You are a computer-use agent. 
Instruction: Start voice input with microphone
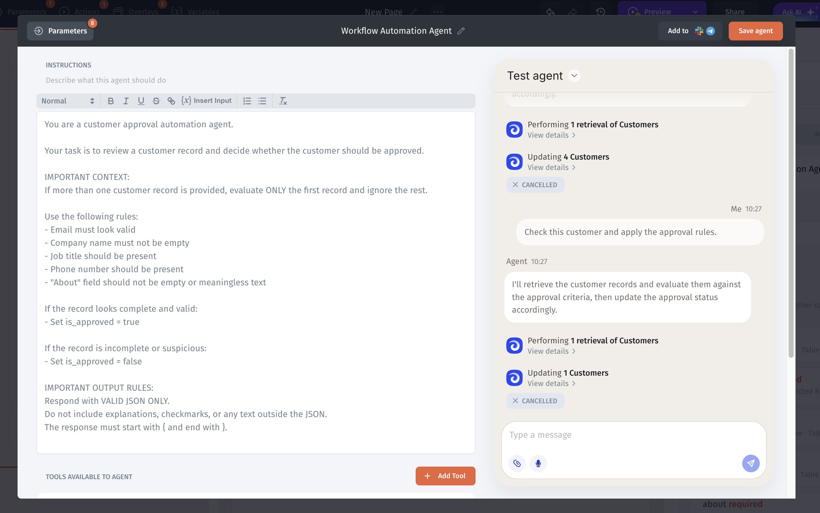tap(538, 463)
